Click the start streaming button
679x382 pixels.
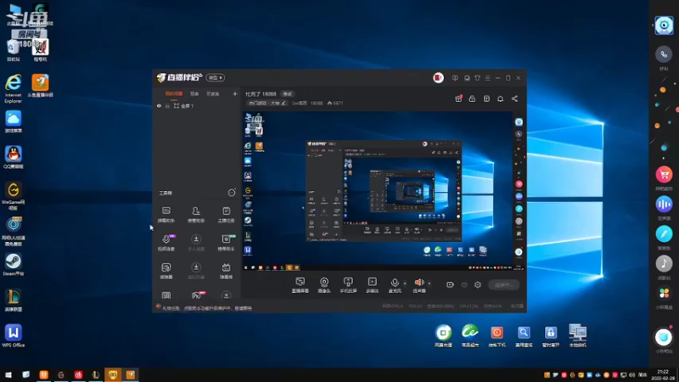503,285
